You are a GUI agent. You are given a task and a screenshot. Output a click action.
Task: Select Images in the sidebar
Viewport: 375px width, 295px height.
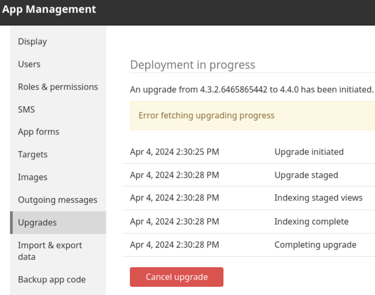[33, 177]
